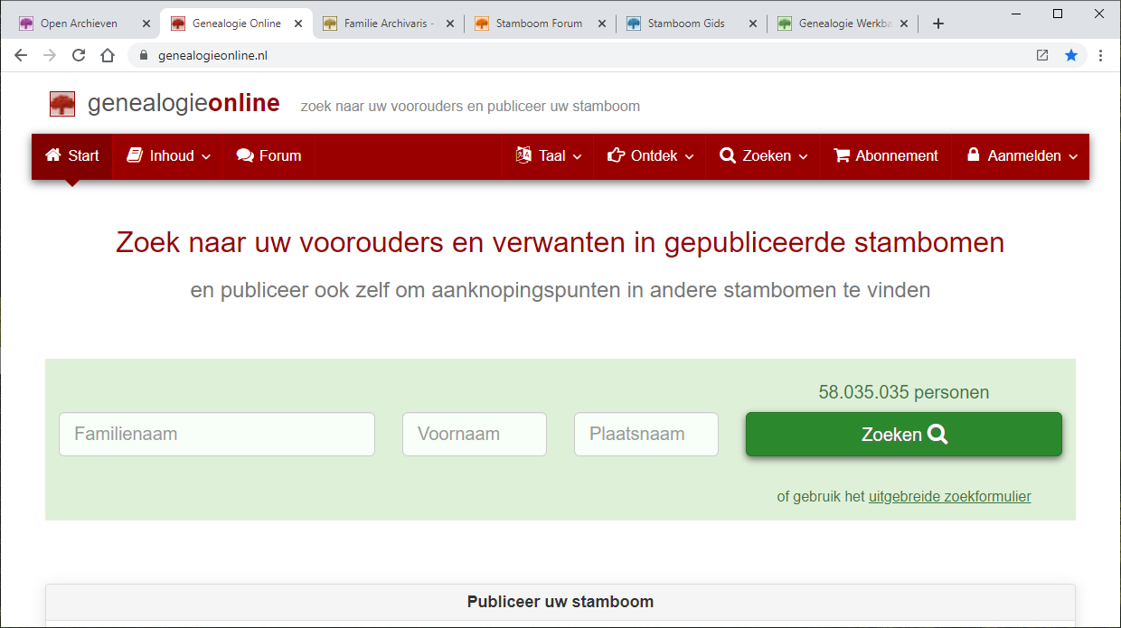The height and width of the screenshot is (628, 1121).
Task: Open the Abonnement menu item
Action: [885, 155]
